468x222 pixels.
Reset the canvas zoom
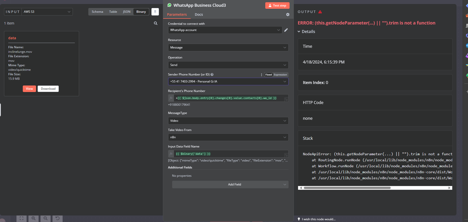(x=58, y=218)
